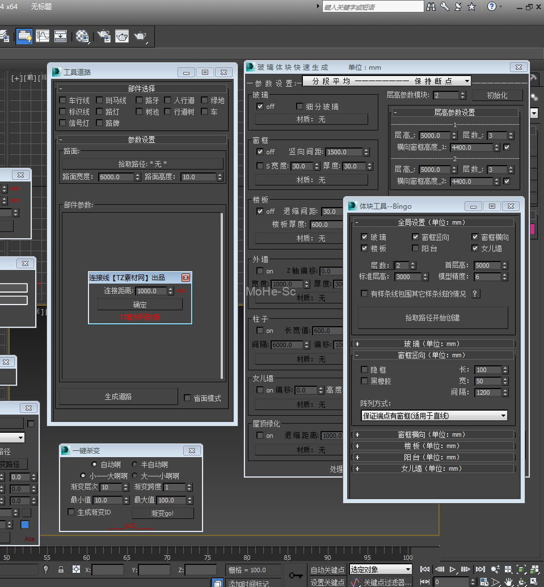Click the blue color swatch at lower left
Image resolution: width=544 pixels, height=587 pixels.
[x=25, y=525]
